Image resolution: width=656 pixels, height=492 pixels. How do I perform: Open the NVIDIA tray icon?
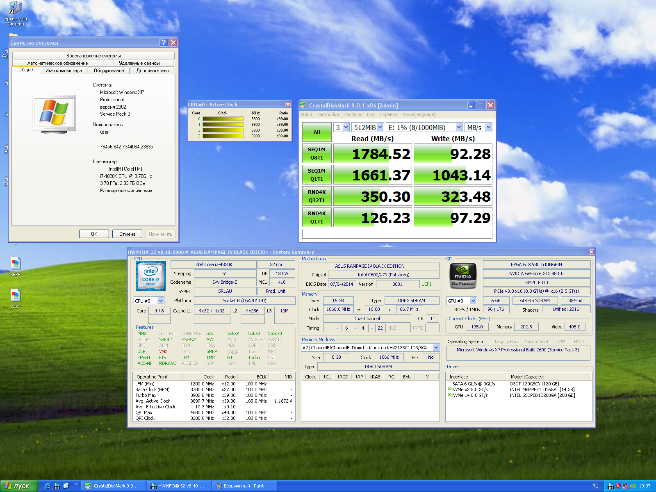pos(633,486)
